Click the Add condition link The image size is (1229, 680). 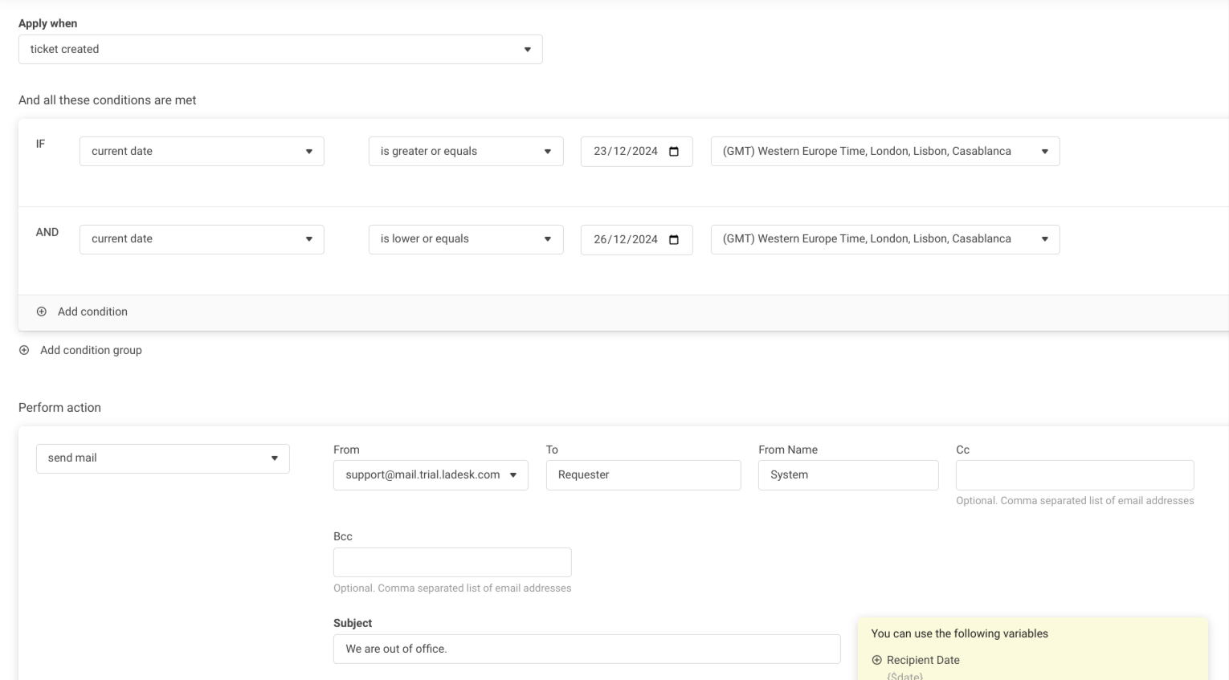[92, 311]
